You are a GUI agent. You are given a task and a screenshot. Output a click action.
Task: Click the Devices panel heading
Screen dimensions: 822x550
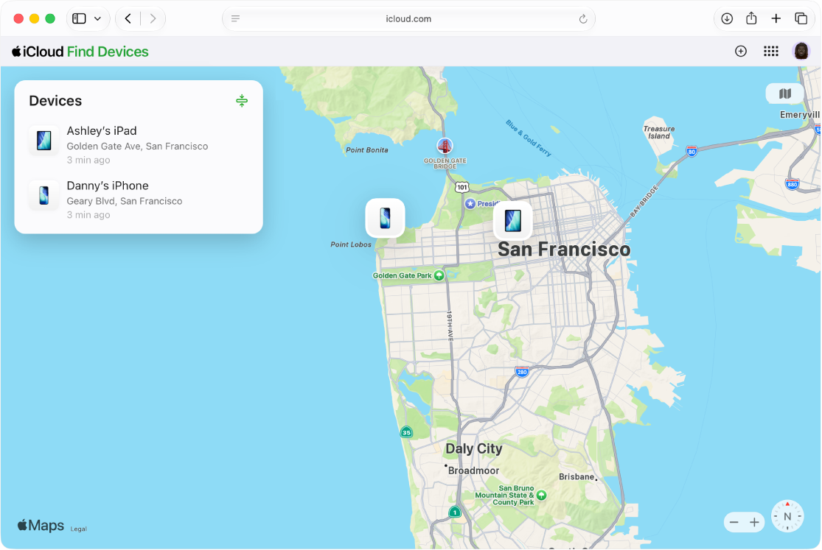click(x=55, y=101)
